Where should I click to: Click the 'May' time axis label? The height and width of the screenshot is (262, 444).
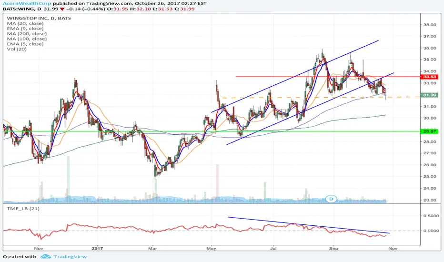[212, 249]
